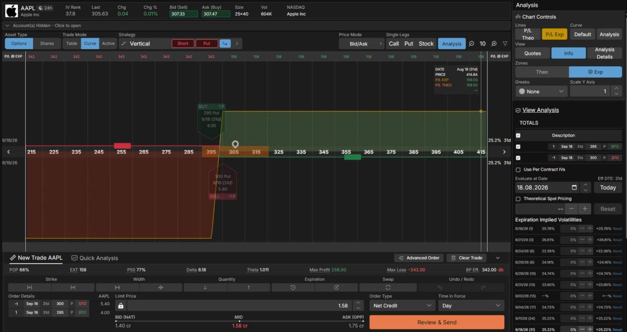Viewport: 627px width, 332px height.
Task: Open the chart filter funnel icon
Action: pyautogui.click(x=505, y=44)
